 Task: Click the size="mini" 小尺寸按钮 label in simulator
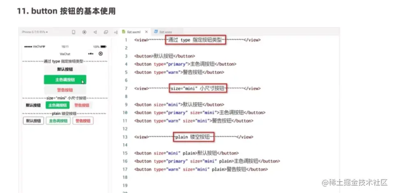(66, 98)
